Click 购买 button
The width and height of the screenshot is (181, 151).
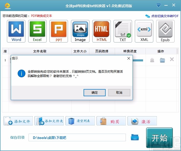(111, 121)
